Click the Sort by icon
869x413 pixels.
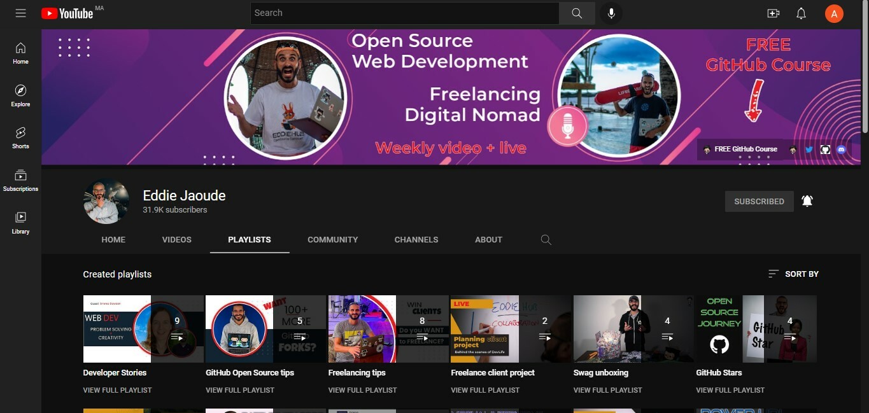point(774,274)
